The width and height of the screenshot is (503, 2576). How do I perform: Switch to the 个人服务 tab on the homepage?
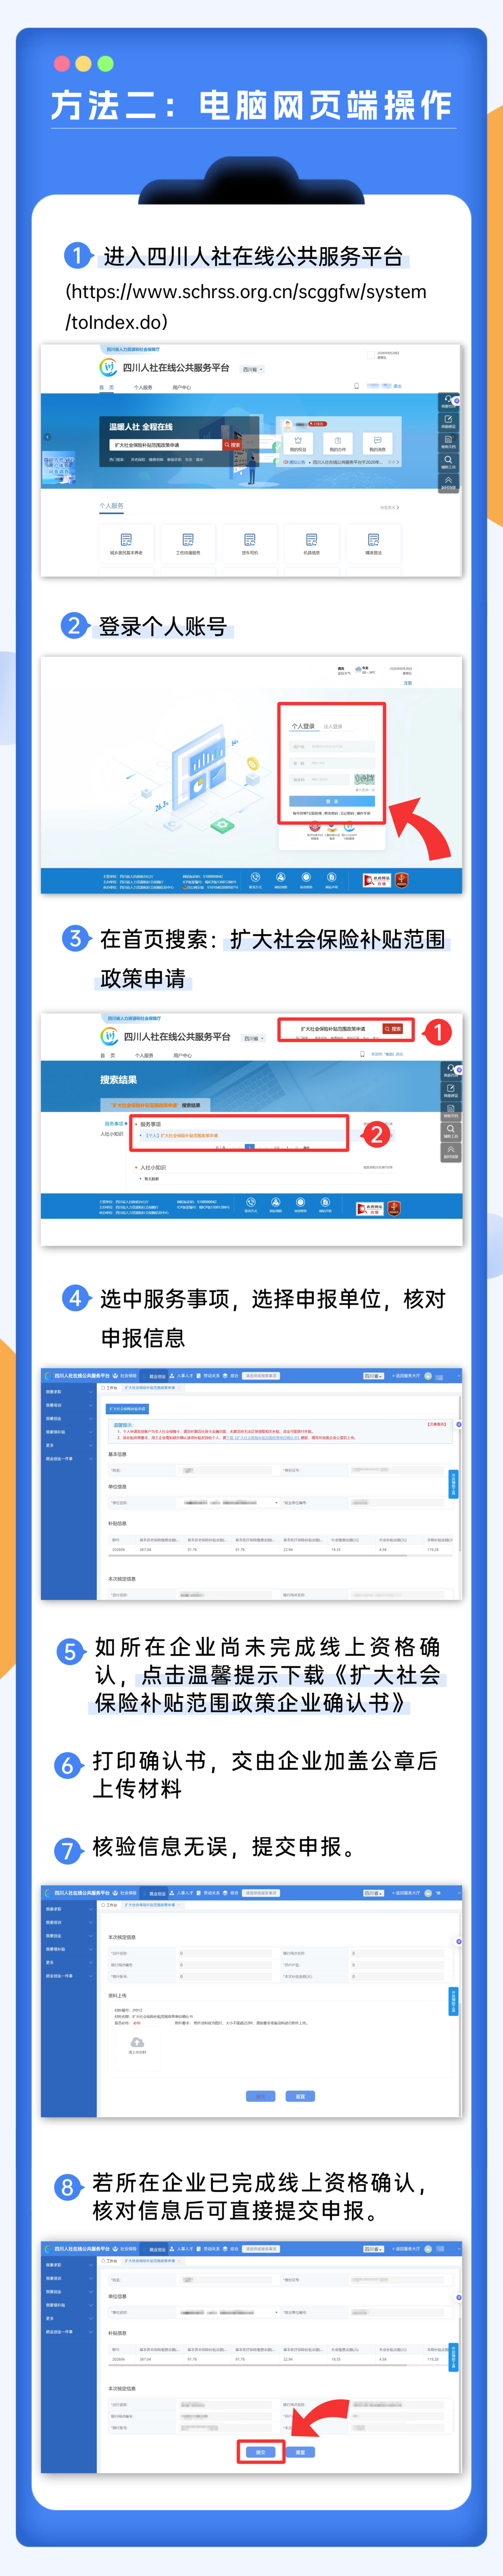coord(144,387)
